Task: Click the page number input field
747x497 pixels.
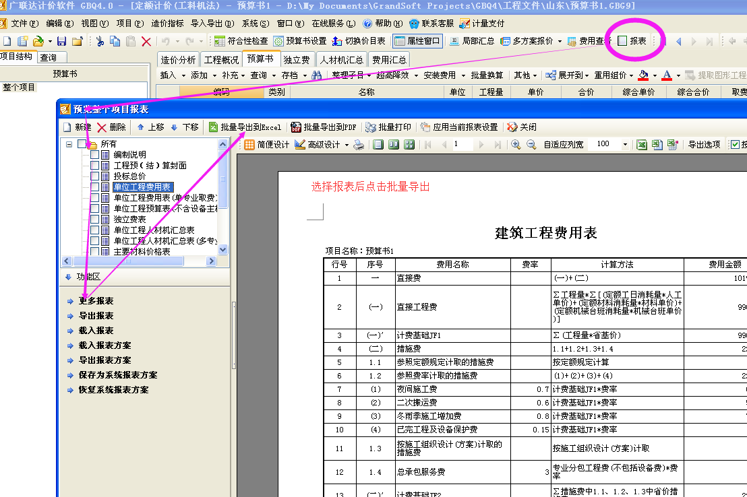Action: [462, 144]
